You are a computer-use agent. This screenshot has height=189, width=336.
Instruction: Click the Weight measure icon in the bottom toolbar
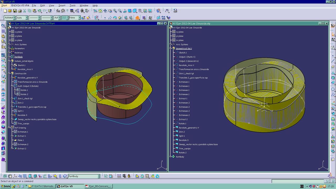[129, 176]
